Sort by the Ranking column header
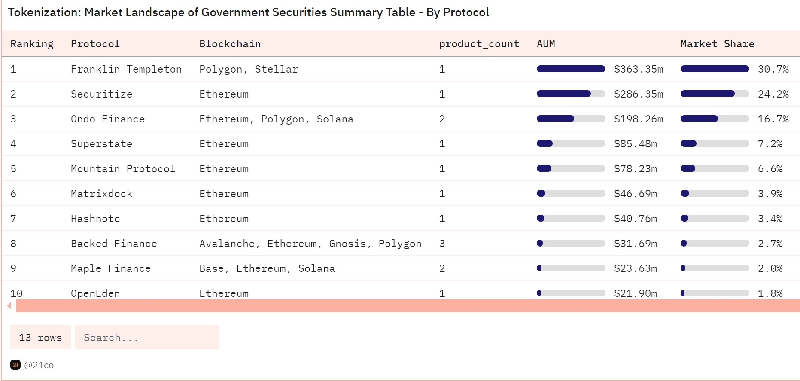800x381 pixels. (x=32, y=44)
